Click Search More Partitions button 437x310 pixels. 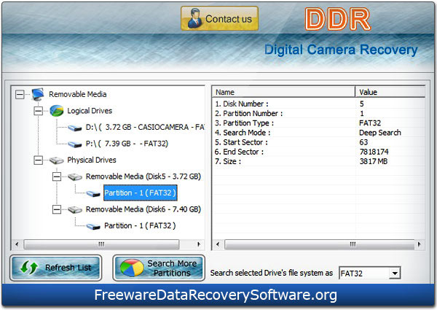(x=159, y=268)
